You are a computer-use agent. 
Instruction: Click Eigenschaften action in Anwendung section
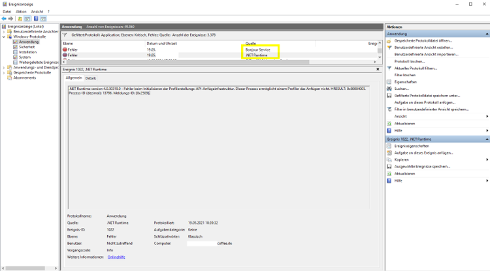[x=405, y=82]
